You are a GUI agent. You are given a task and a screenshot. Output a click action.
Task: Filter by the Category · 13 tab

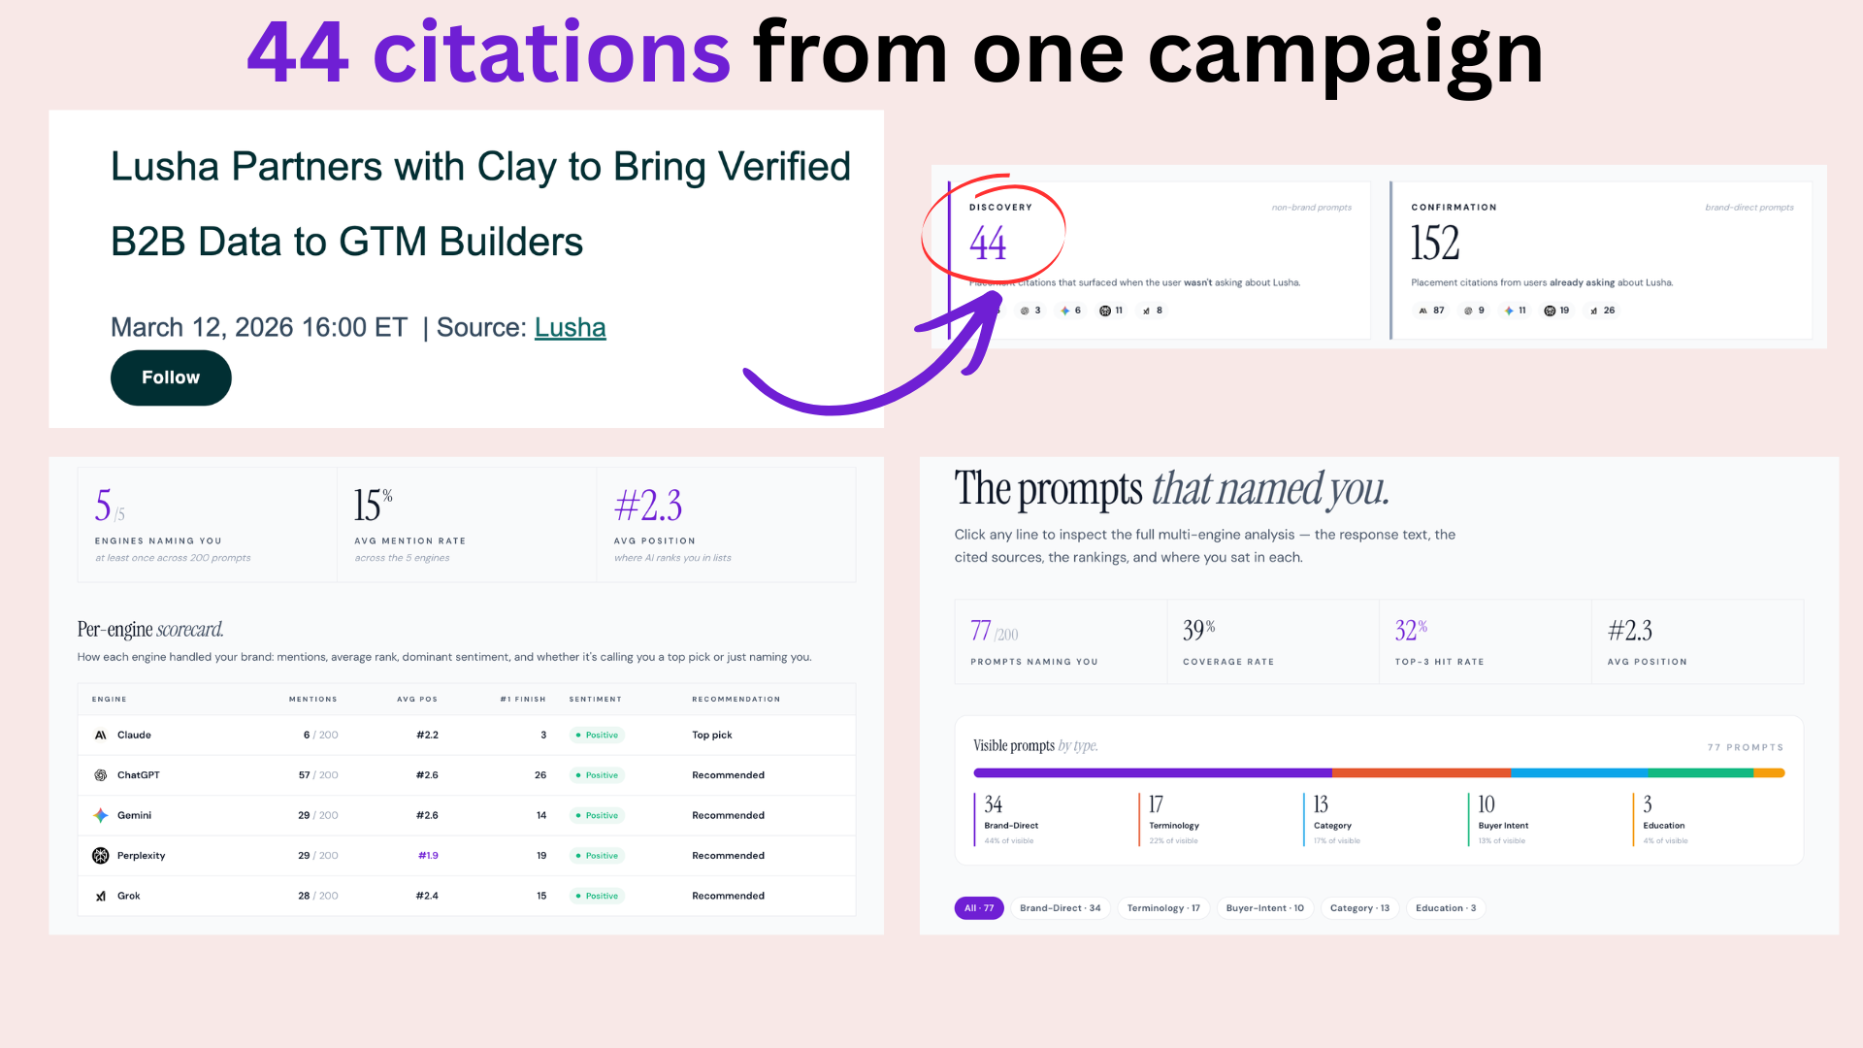click(x=1359, y=908)
